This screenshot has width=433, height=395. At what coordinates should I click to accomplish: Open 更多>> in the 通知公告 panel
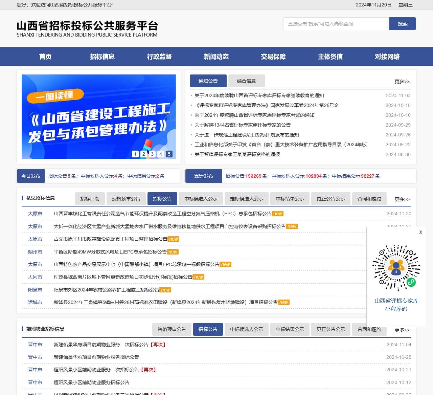[402, 82]
